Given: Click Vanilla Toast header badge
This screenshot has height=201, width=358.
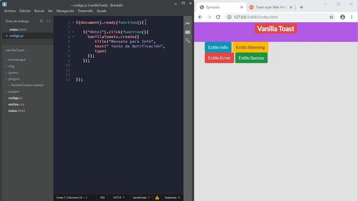Looking at the screenshot, I should click(x=276, y=28).
